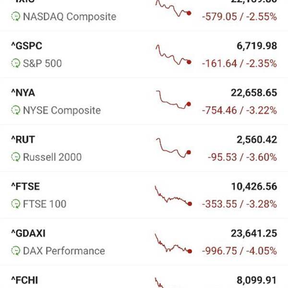View the FTSE 100 sparkline chart
Viewport: 288px width, 288px height.
pos(173,196)
